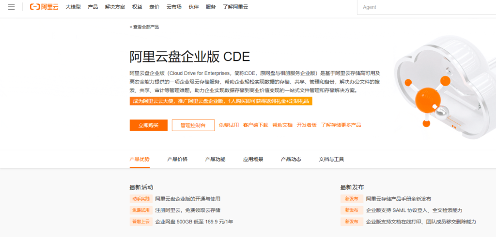
Task: Open 了解存储更多产品 link
Action: tap(341, 125)
